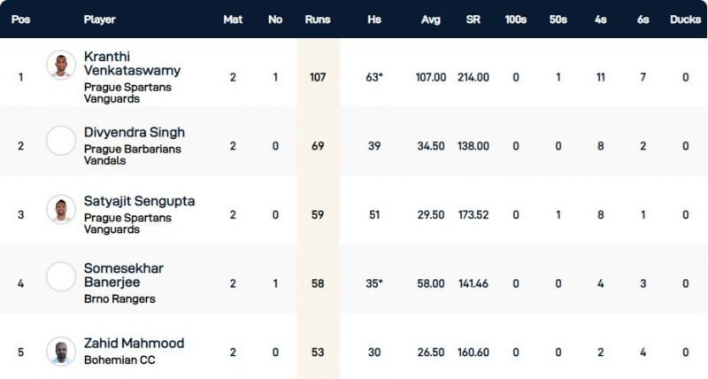Sort table by Runs column header

point(318,19)
